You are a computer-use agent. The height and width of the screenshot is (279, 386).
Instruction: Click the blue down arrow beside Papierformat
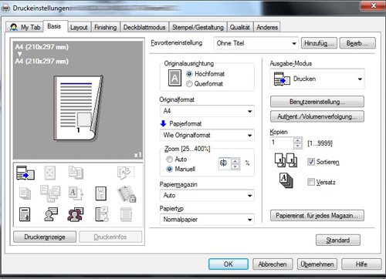pyautogui.click(x=164, y=123)
